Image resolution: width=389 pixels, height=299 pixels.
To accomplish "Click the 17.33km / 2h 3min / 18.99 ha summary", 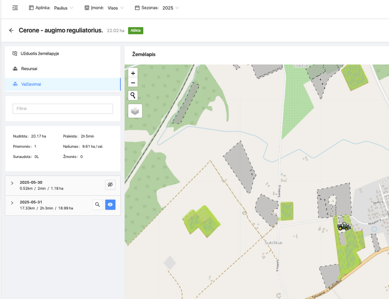I will click(x=46, y=208).
